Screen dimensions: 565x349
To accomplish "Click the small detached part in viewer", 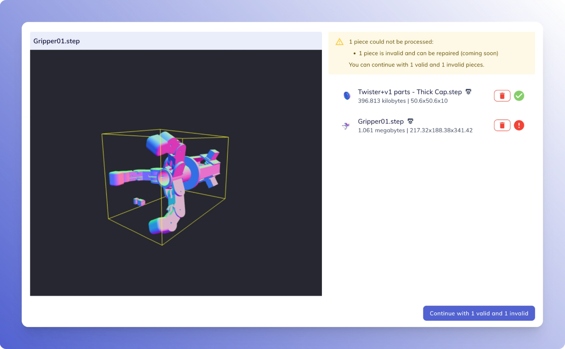I will [139, 202].
